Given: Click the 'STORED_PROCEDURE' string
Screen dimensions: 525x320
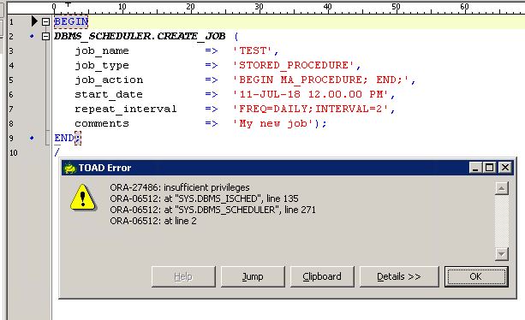Looking at the screenshot, I should coord(293,65).
